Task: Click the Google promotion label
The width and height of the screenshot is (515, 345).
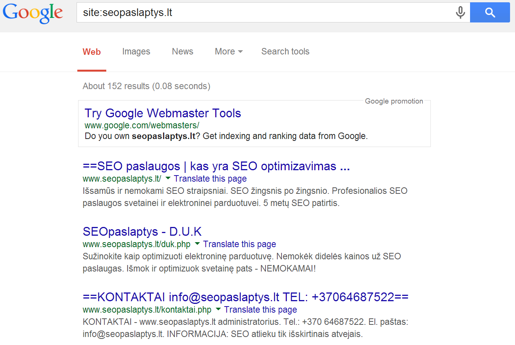Action: (x=394, y=101)
